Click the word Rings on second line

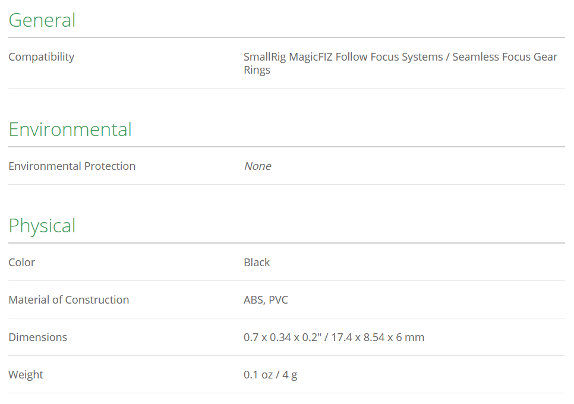coord(257,70)
